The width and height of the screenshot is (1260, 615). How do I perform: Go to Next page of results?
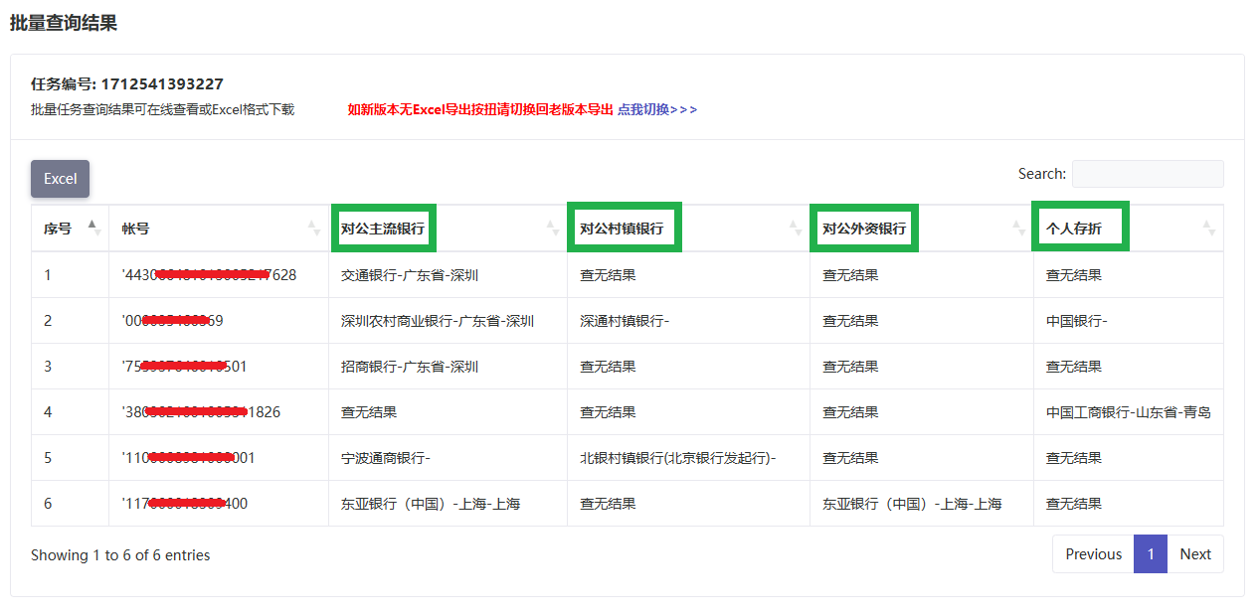click(x=1195, y=554)
